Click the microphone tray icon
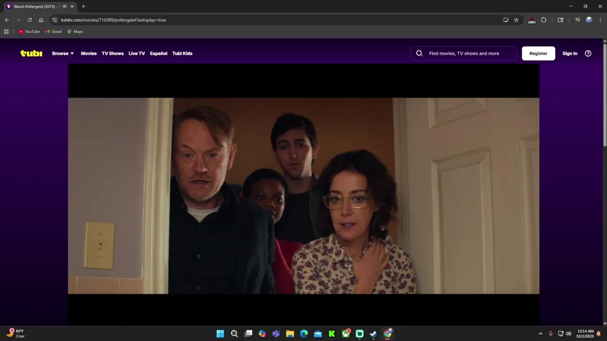Image resolution: width=607 pixels, height=341 pixels. pyautogui.click(x=551, y=334)
